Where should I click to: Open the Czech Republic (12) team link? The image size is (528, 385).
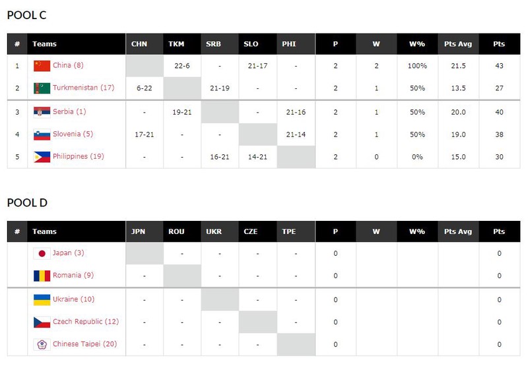tap(86, 322)
